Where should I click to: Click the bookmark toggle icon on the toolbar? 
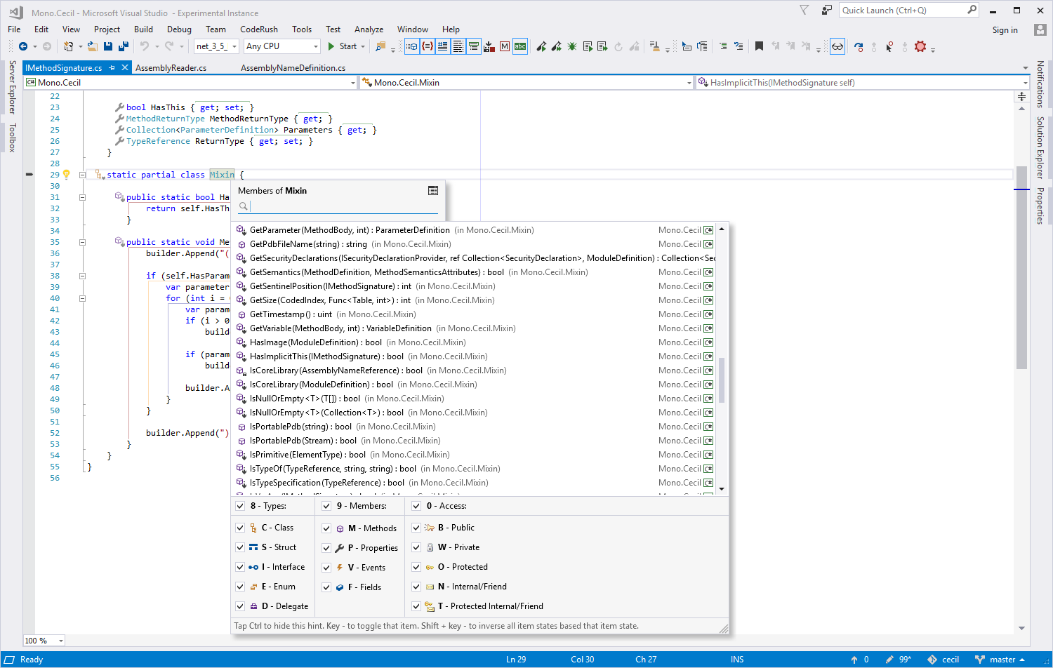(759, 46)
